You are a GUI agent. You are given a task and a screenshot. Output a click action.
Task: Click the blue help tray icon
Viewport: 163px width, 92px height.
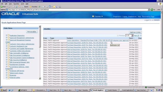[152, 90]
